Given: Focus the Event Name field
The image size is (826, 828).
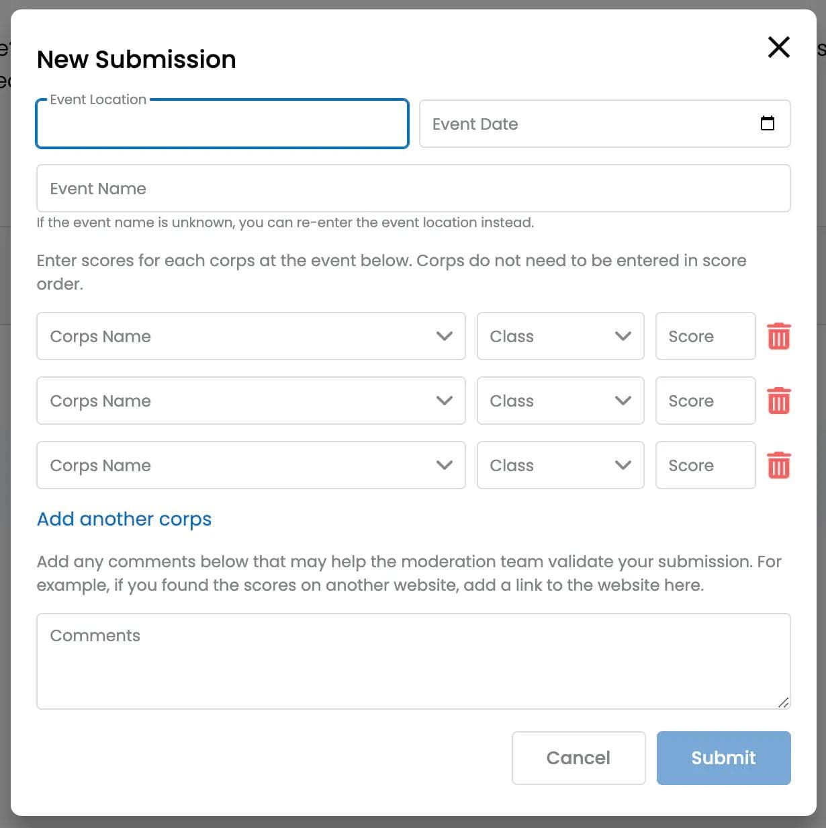Looking at the screenshot, I should 414,188.
